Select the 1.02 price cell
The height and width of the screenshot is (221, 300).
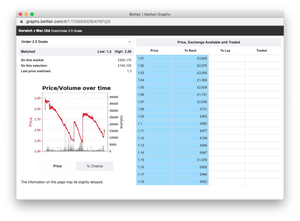coord(154,65)
